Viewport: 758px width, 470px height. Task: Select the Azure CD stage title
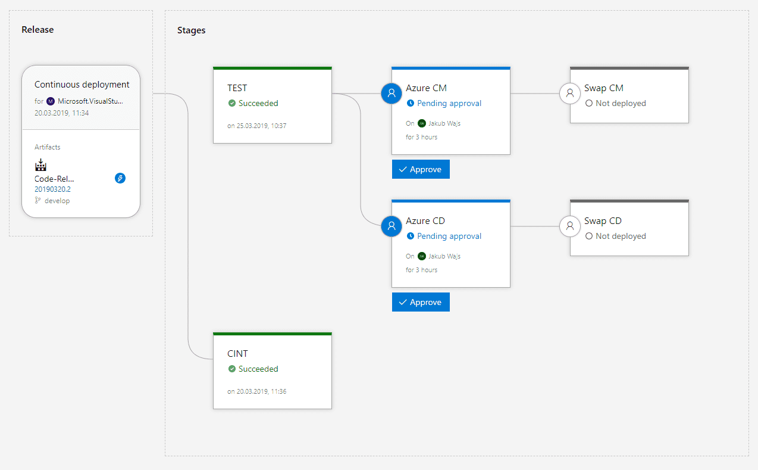point(425,220)
